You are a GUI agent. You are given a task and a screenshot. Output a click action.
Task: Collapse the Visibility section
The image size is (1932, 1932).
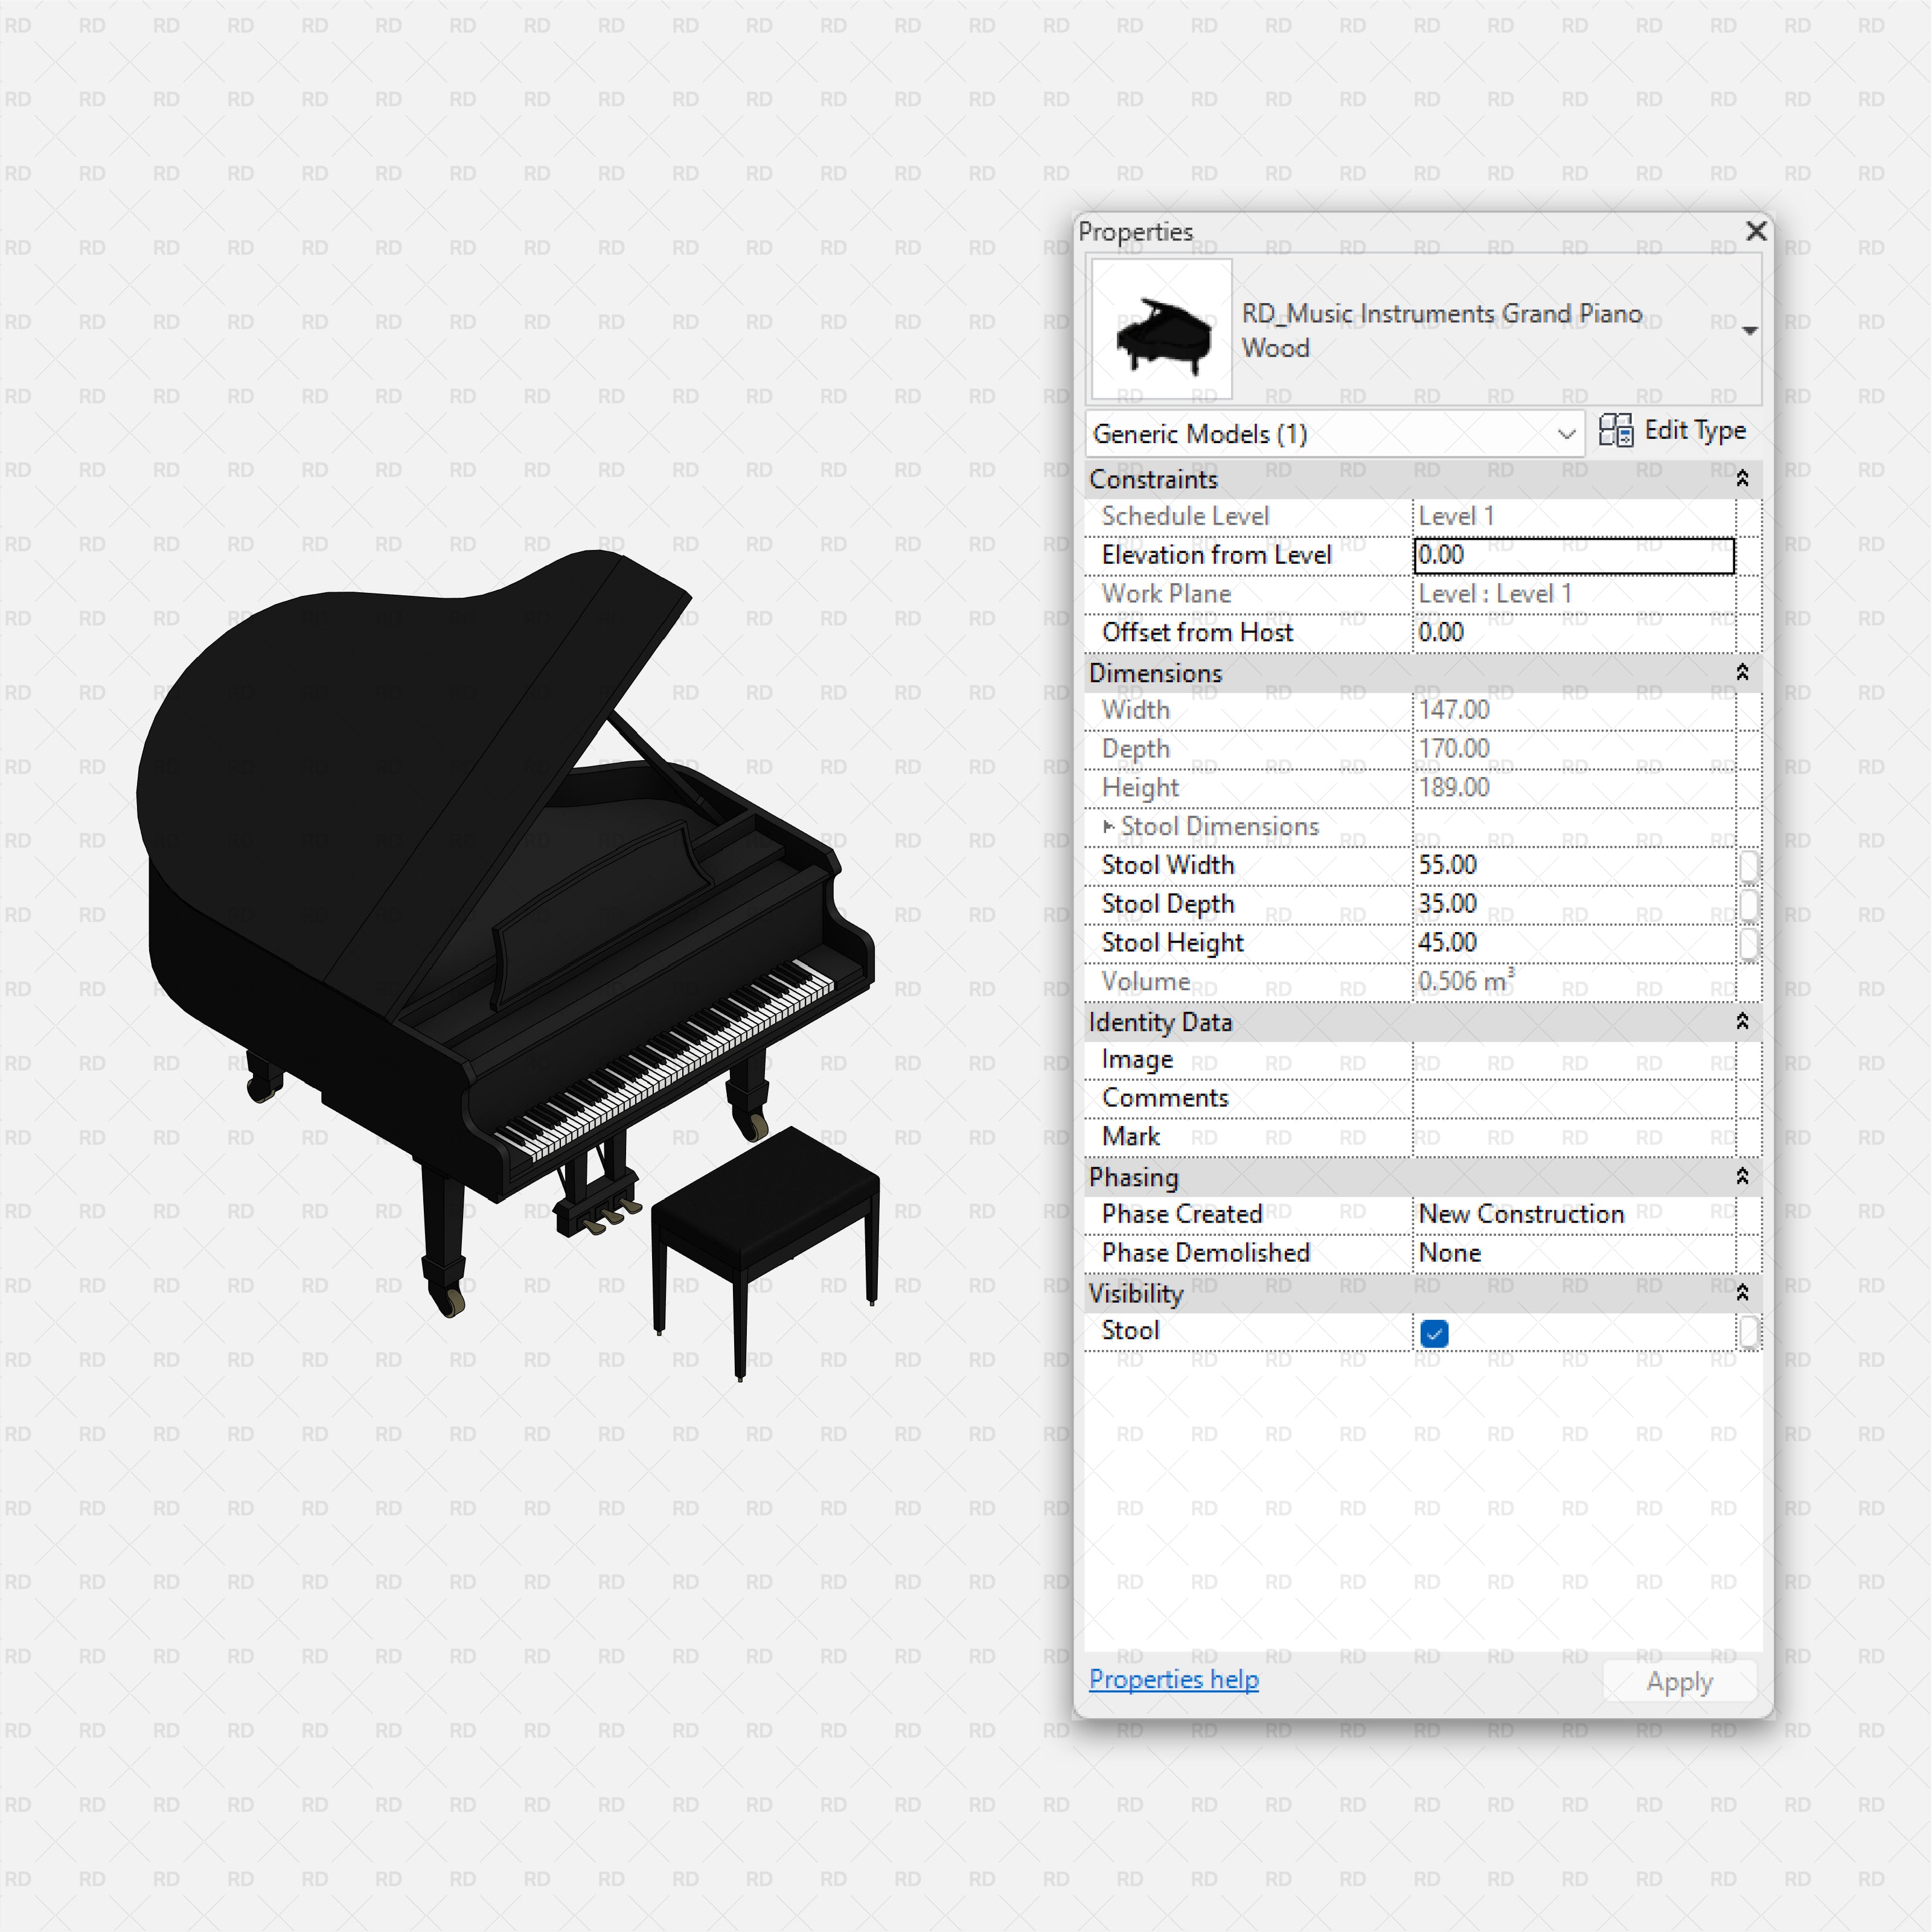pyautogui.click(x=1742, y=1292)
